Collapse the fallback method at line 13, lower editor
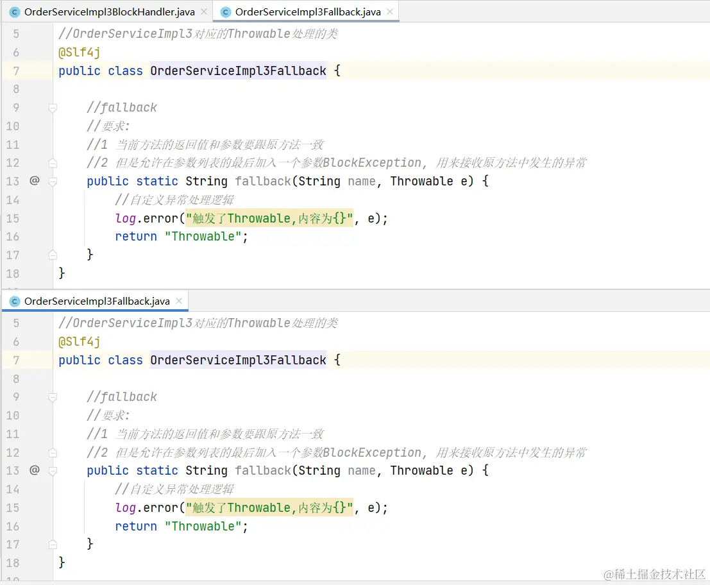This screenshot has width=710, height=585. pos(53,471)
